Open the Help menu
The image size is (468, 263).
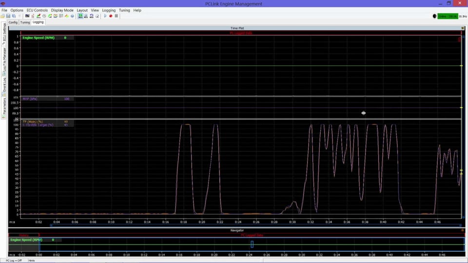coord(137,10)
